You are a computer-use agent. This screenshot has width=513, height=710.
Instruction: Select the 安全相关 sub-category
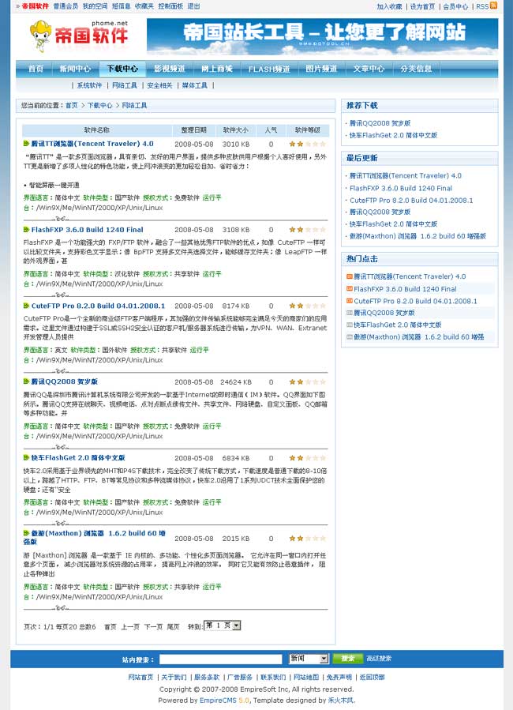(x=159, y=85)
